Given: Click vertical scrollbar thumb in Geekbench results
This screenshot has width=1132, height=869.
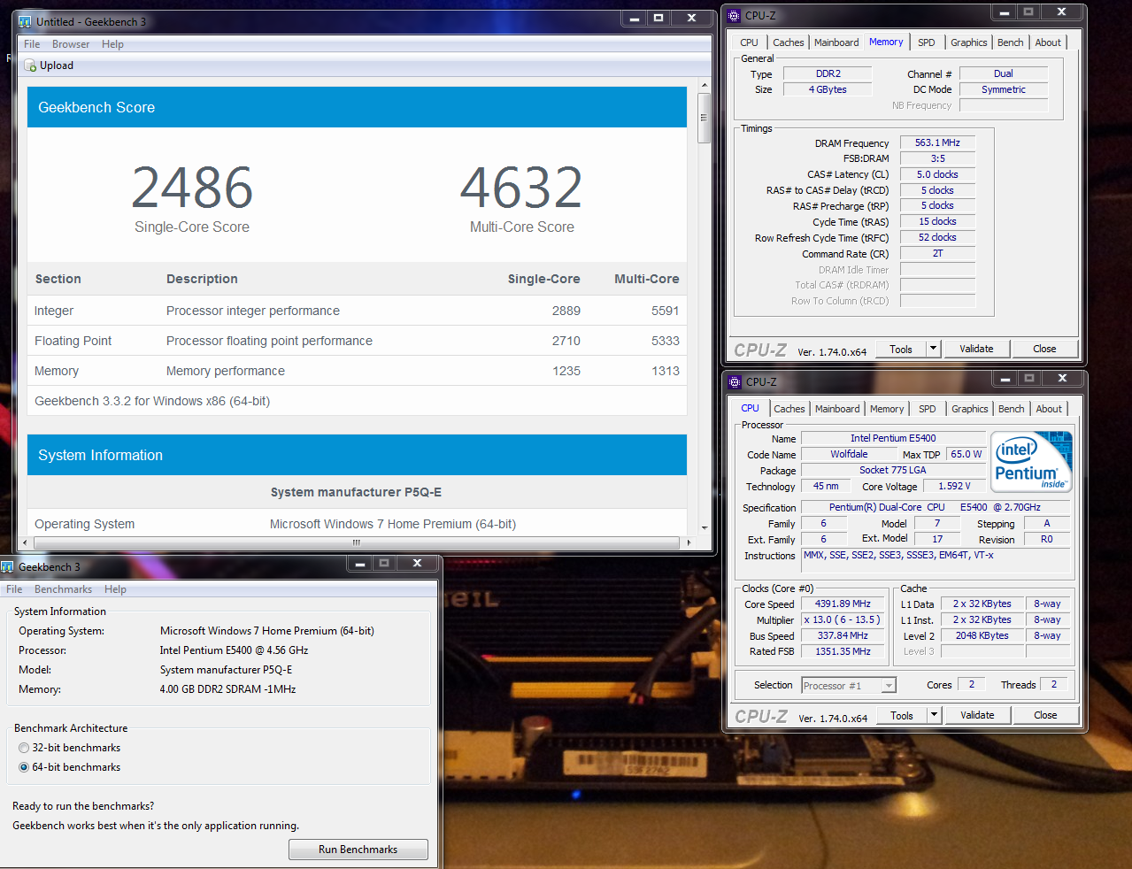Looking at the screenshot, I should point(705,118).
